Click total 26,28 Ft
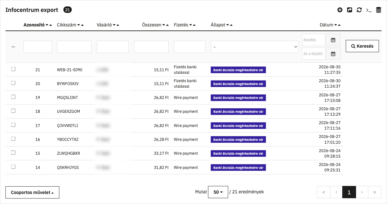This screenshot has width=387, height=204. 161,140
